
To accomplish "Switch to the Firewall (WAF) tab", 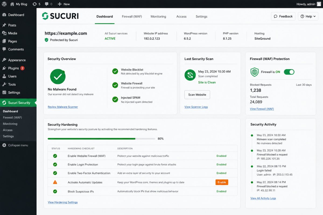I will [x=132, y=16].
